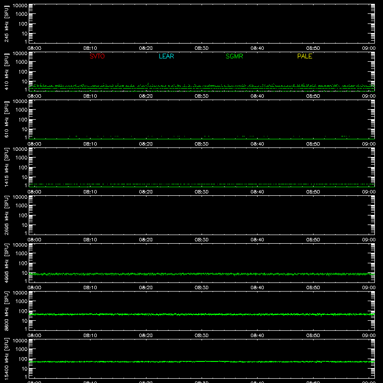Click the 100 tick of the 610 MHz panel
Image resolution: width=383 pixels, height=383 pixels.
click(x=23, y=120)
